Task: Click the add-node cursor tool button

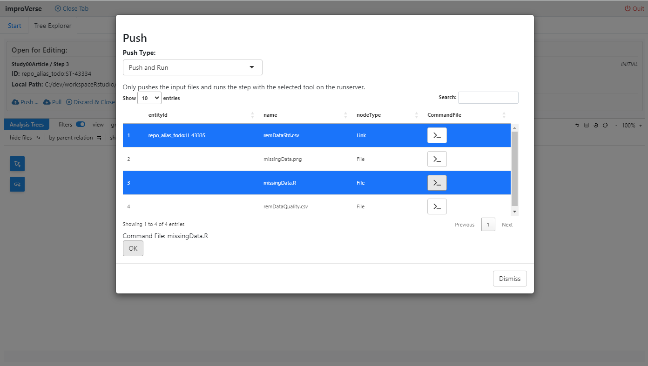Action: point(17,164)
